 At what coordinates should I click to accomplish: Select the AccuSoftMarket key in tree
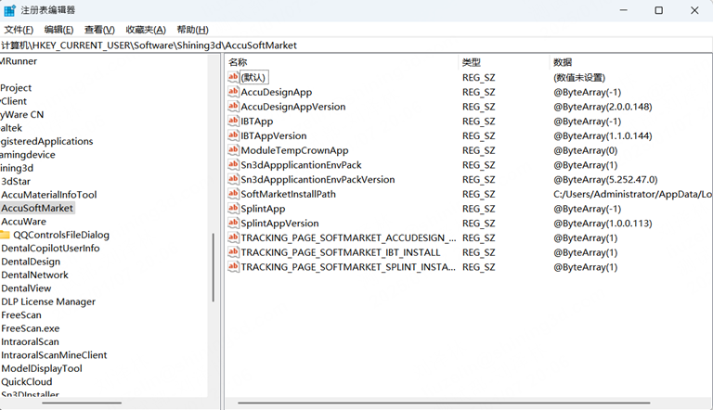37,208
